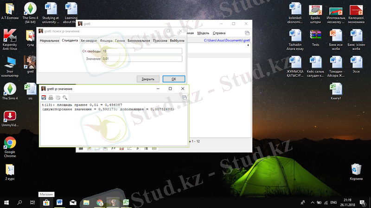Select Банк иси жоба PowerPoint file
The image size is (371, 208).
pyautogui.click(x=336, y=40)
